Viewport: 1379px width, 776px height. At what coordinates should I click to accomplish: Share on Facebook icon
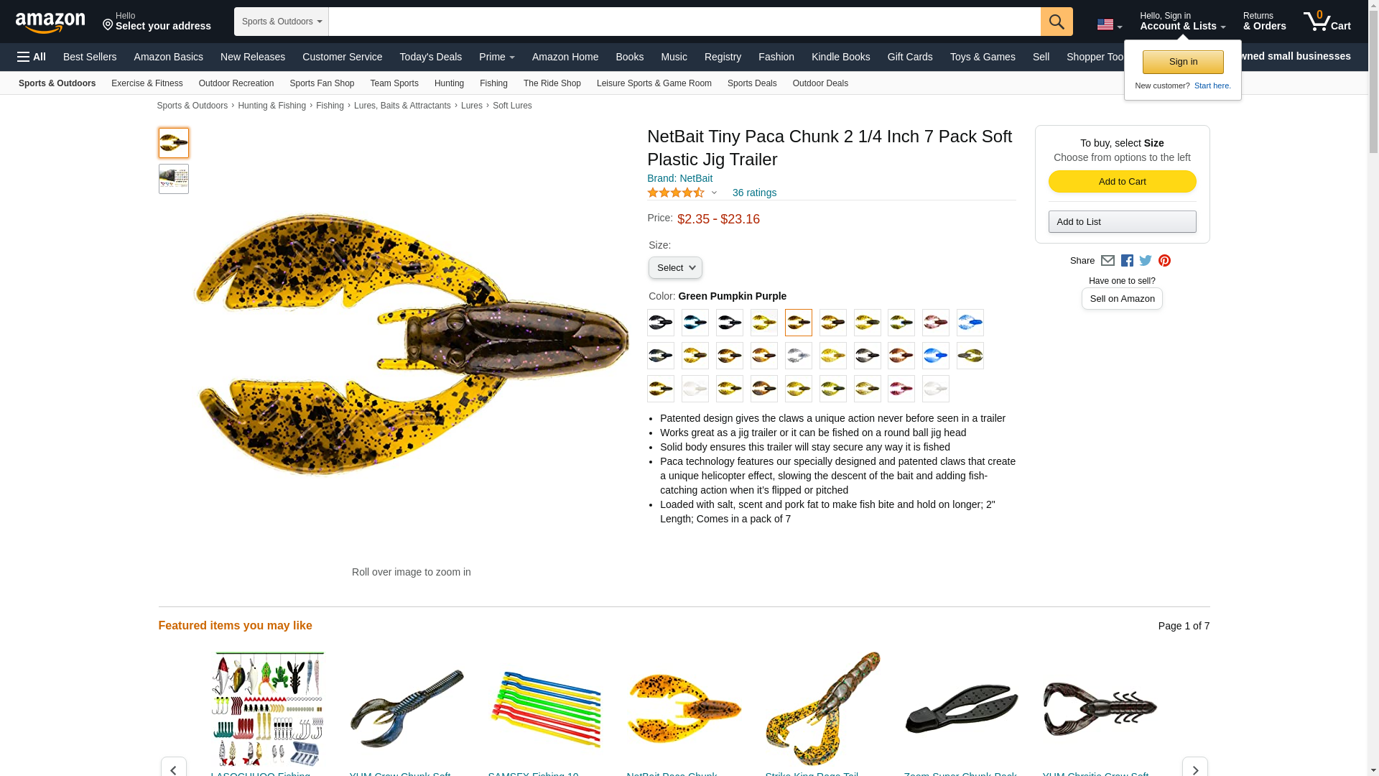click(1127, 261)
